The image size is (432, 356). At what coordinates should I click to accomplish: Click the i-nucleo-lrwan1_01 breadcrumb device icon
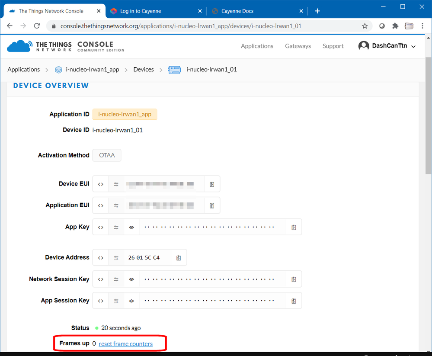pyautogui.click(x=174, y=70)
